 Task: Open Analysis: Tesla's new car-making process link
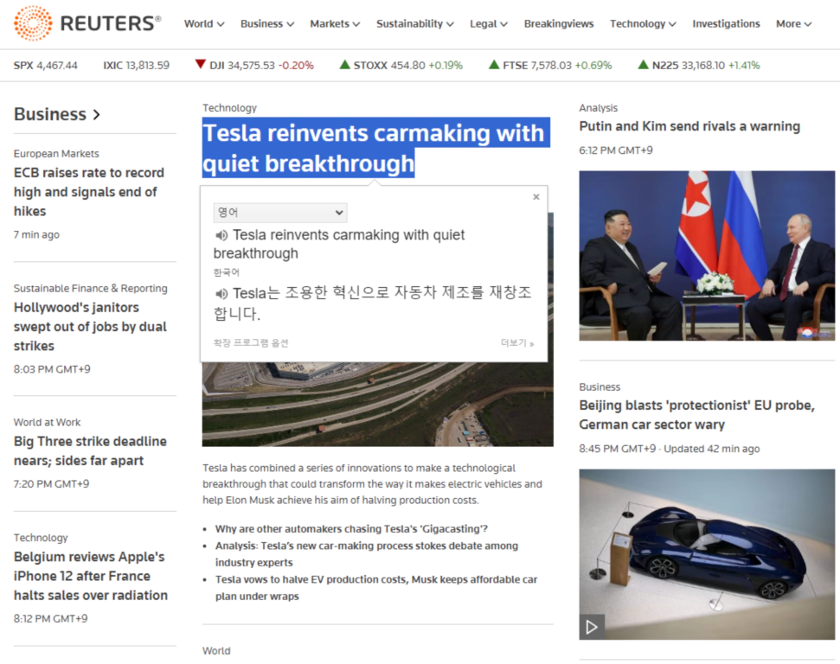[367, 553]
